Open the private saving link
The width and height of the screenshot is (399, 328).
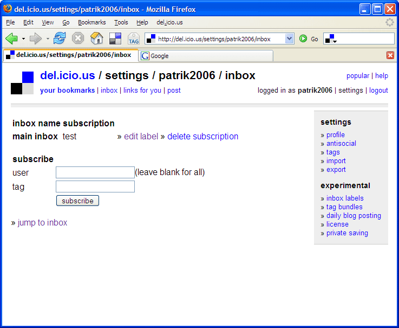(x=347, y=233)
